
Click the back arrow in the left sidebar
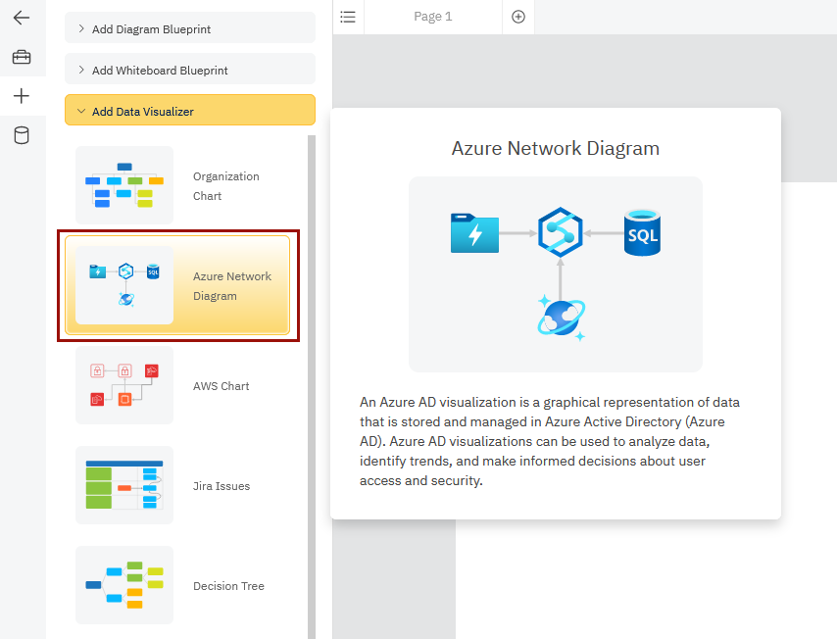[22, 17]
